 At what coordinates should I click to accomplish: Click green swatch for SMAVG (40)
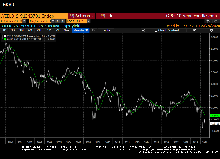click(5, 39)
